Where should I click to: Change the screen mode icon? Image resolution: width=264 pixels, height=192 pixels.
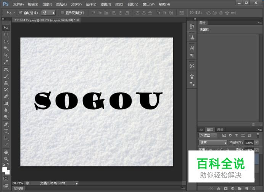pyautogui.click(x=6, y=186)
